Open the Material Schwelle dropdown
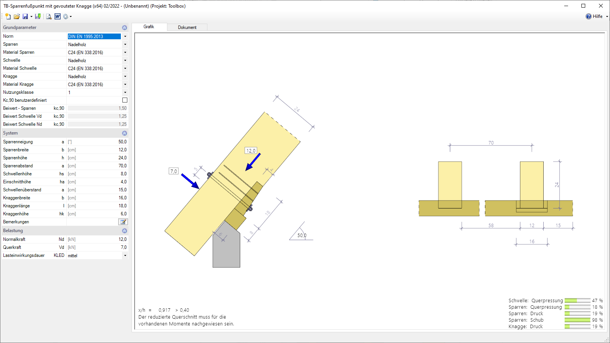This screenshot has width=610, height=343. coord(125,68)
